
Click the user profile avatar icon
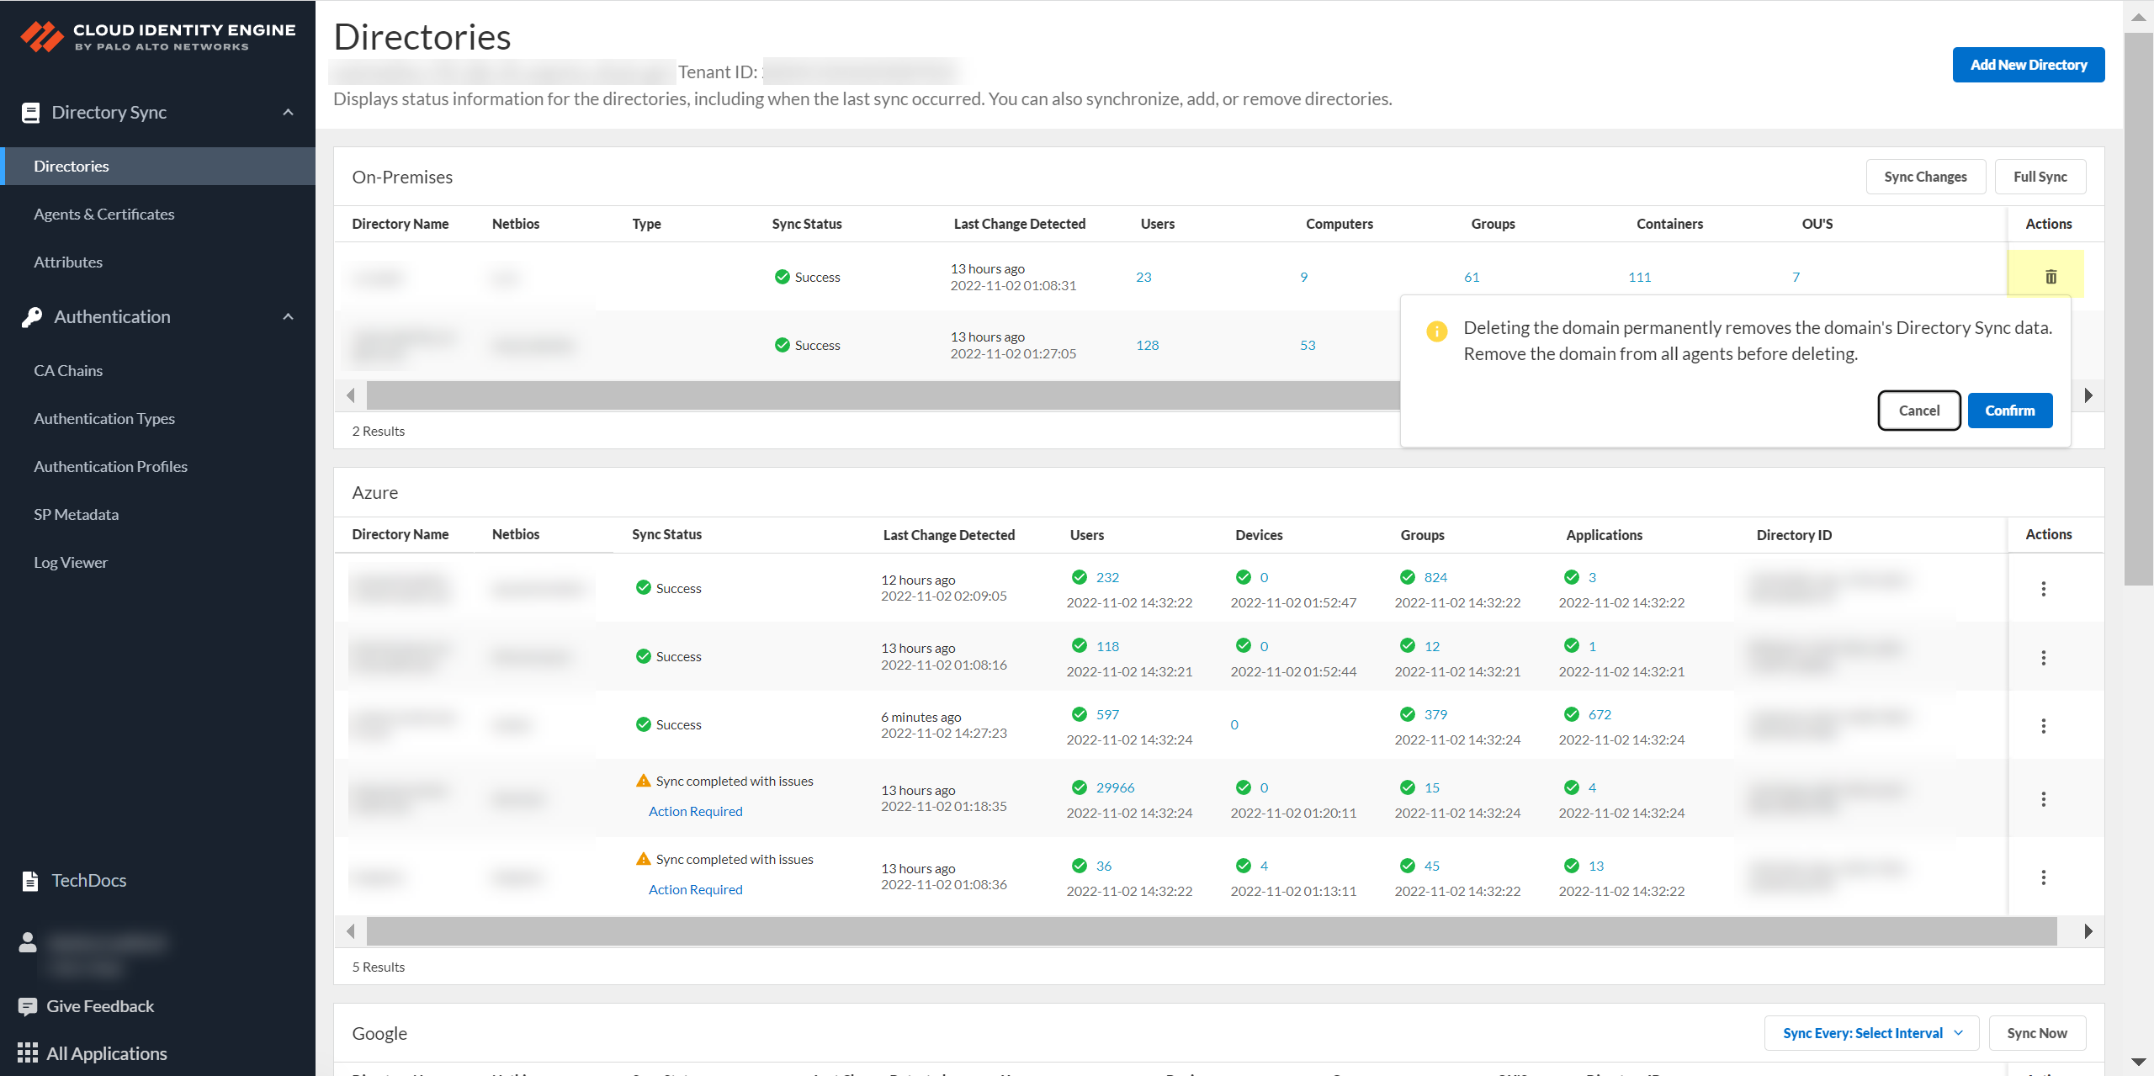(28, 942)
